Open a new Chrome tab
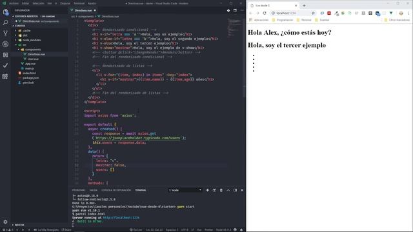413x232 pixels. [304, 6]
